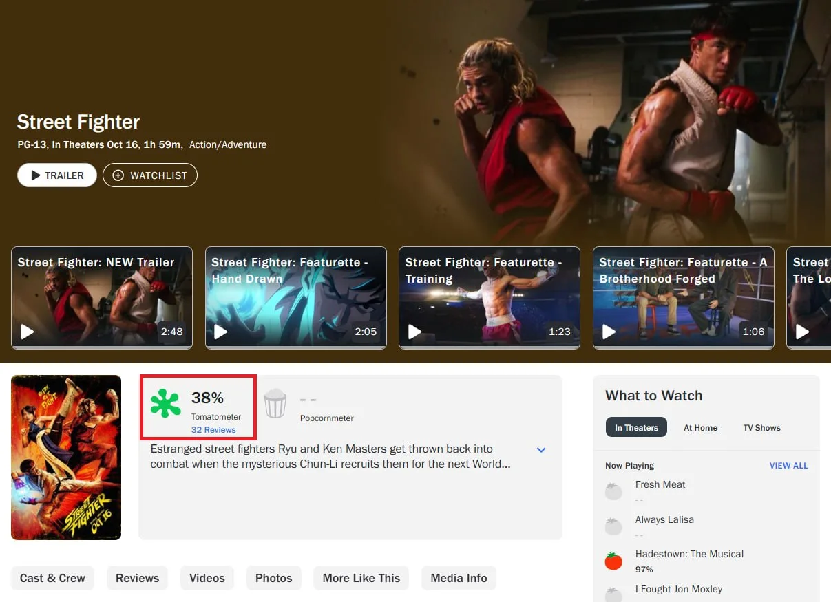Open the Fresh Meat movie link

(660, 484)
